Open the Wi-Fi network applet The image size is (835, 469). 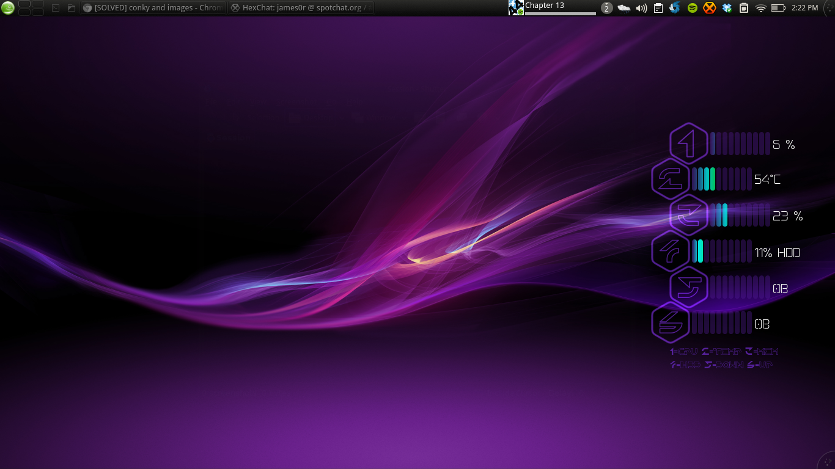click(x=761, y=8)
